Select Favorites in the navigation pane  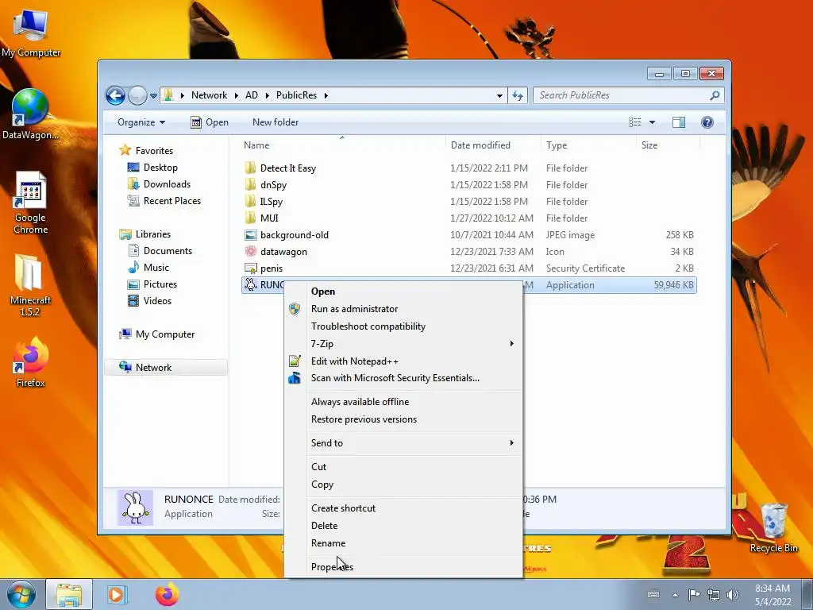click(154, 150)
